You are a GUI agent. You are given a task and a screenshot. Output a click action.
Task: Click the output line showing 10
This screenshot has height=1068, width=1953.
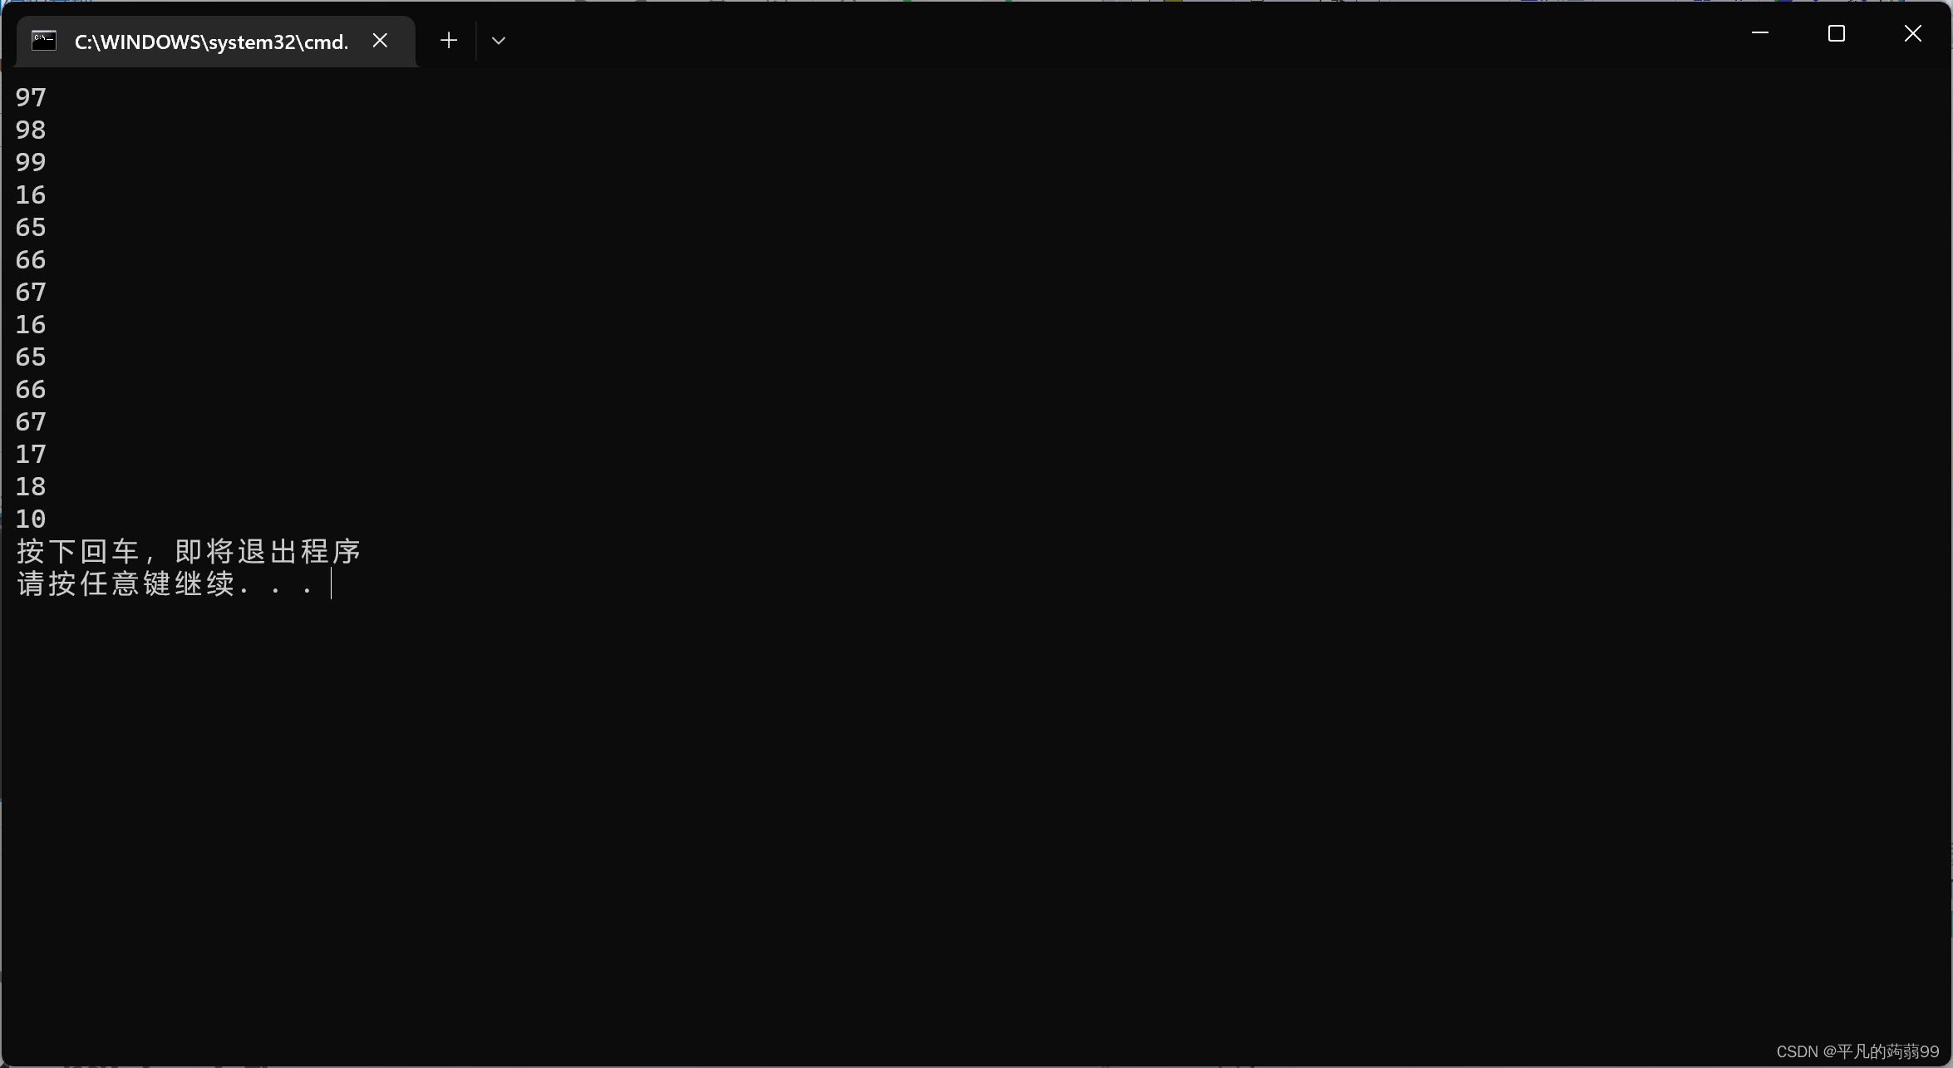(x=31, y=519)
